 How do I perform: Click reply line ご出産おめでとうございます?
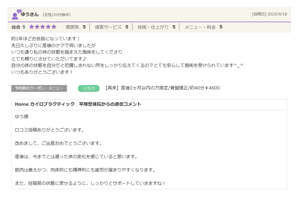click(x=58, y=143)
